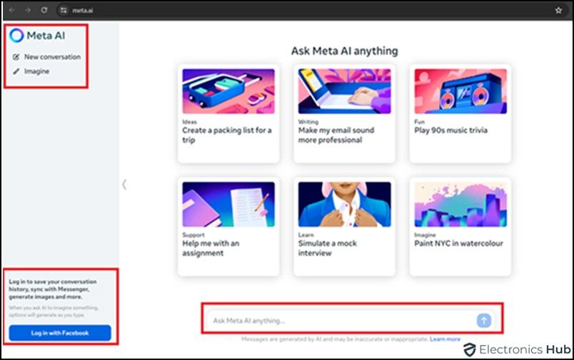Open Paint NYC in watercolour card
The height and width of the screenshot is (360, 574).
point(460,225)
